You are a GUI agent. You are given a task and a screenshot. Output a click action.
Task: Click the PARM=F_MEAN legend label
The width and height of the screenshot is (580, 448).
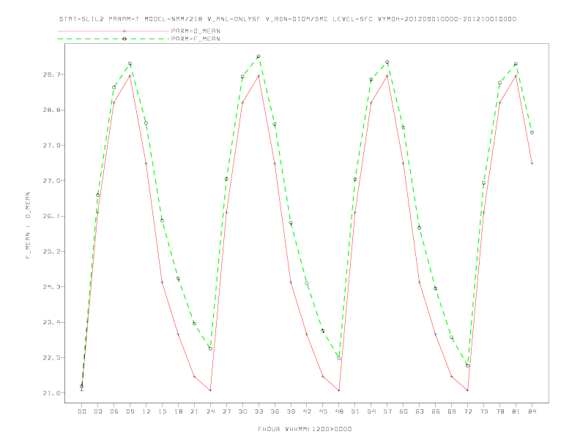(x=196, y=39)
